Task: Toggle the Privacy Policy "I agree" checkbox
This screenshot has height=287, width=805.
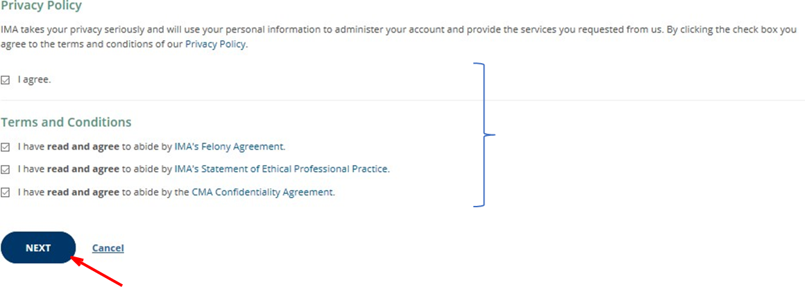Action: coord(6,80)
